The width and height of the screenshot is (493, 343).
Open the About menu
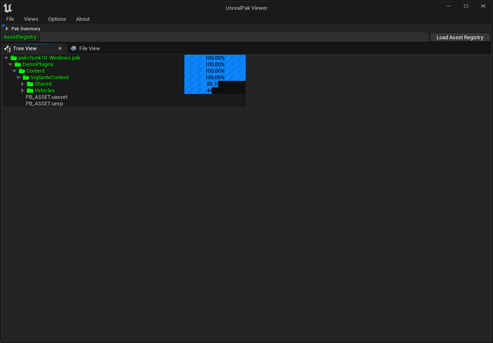[83, 19]
